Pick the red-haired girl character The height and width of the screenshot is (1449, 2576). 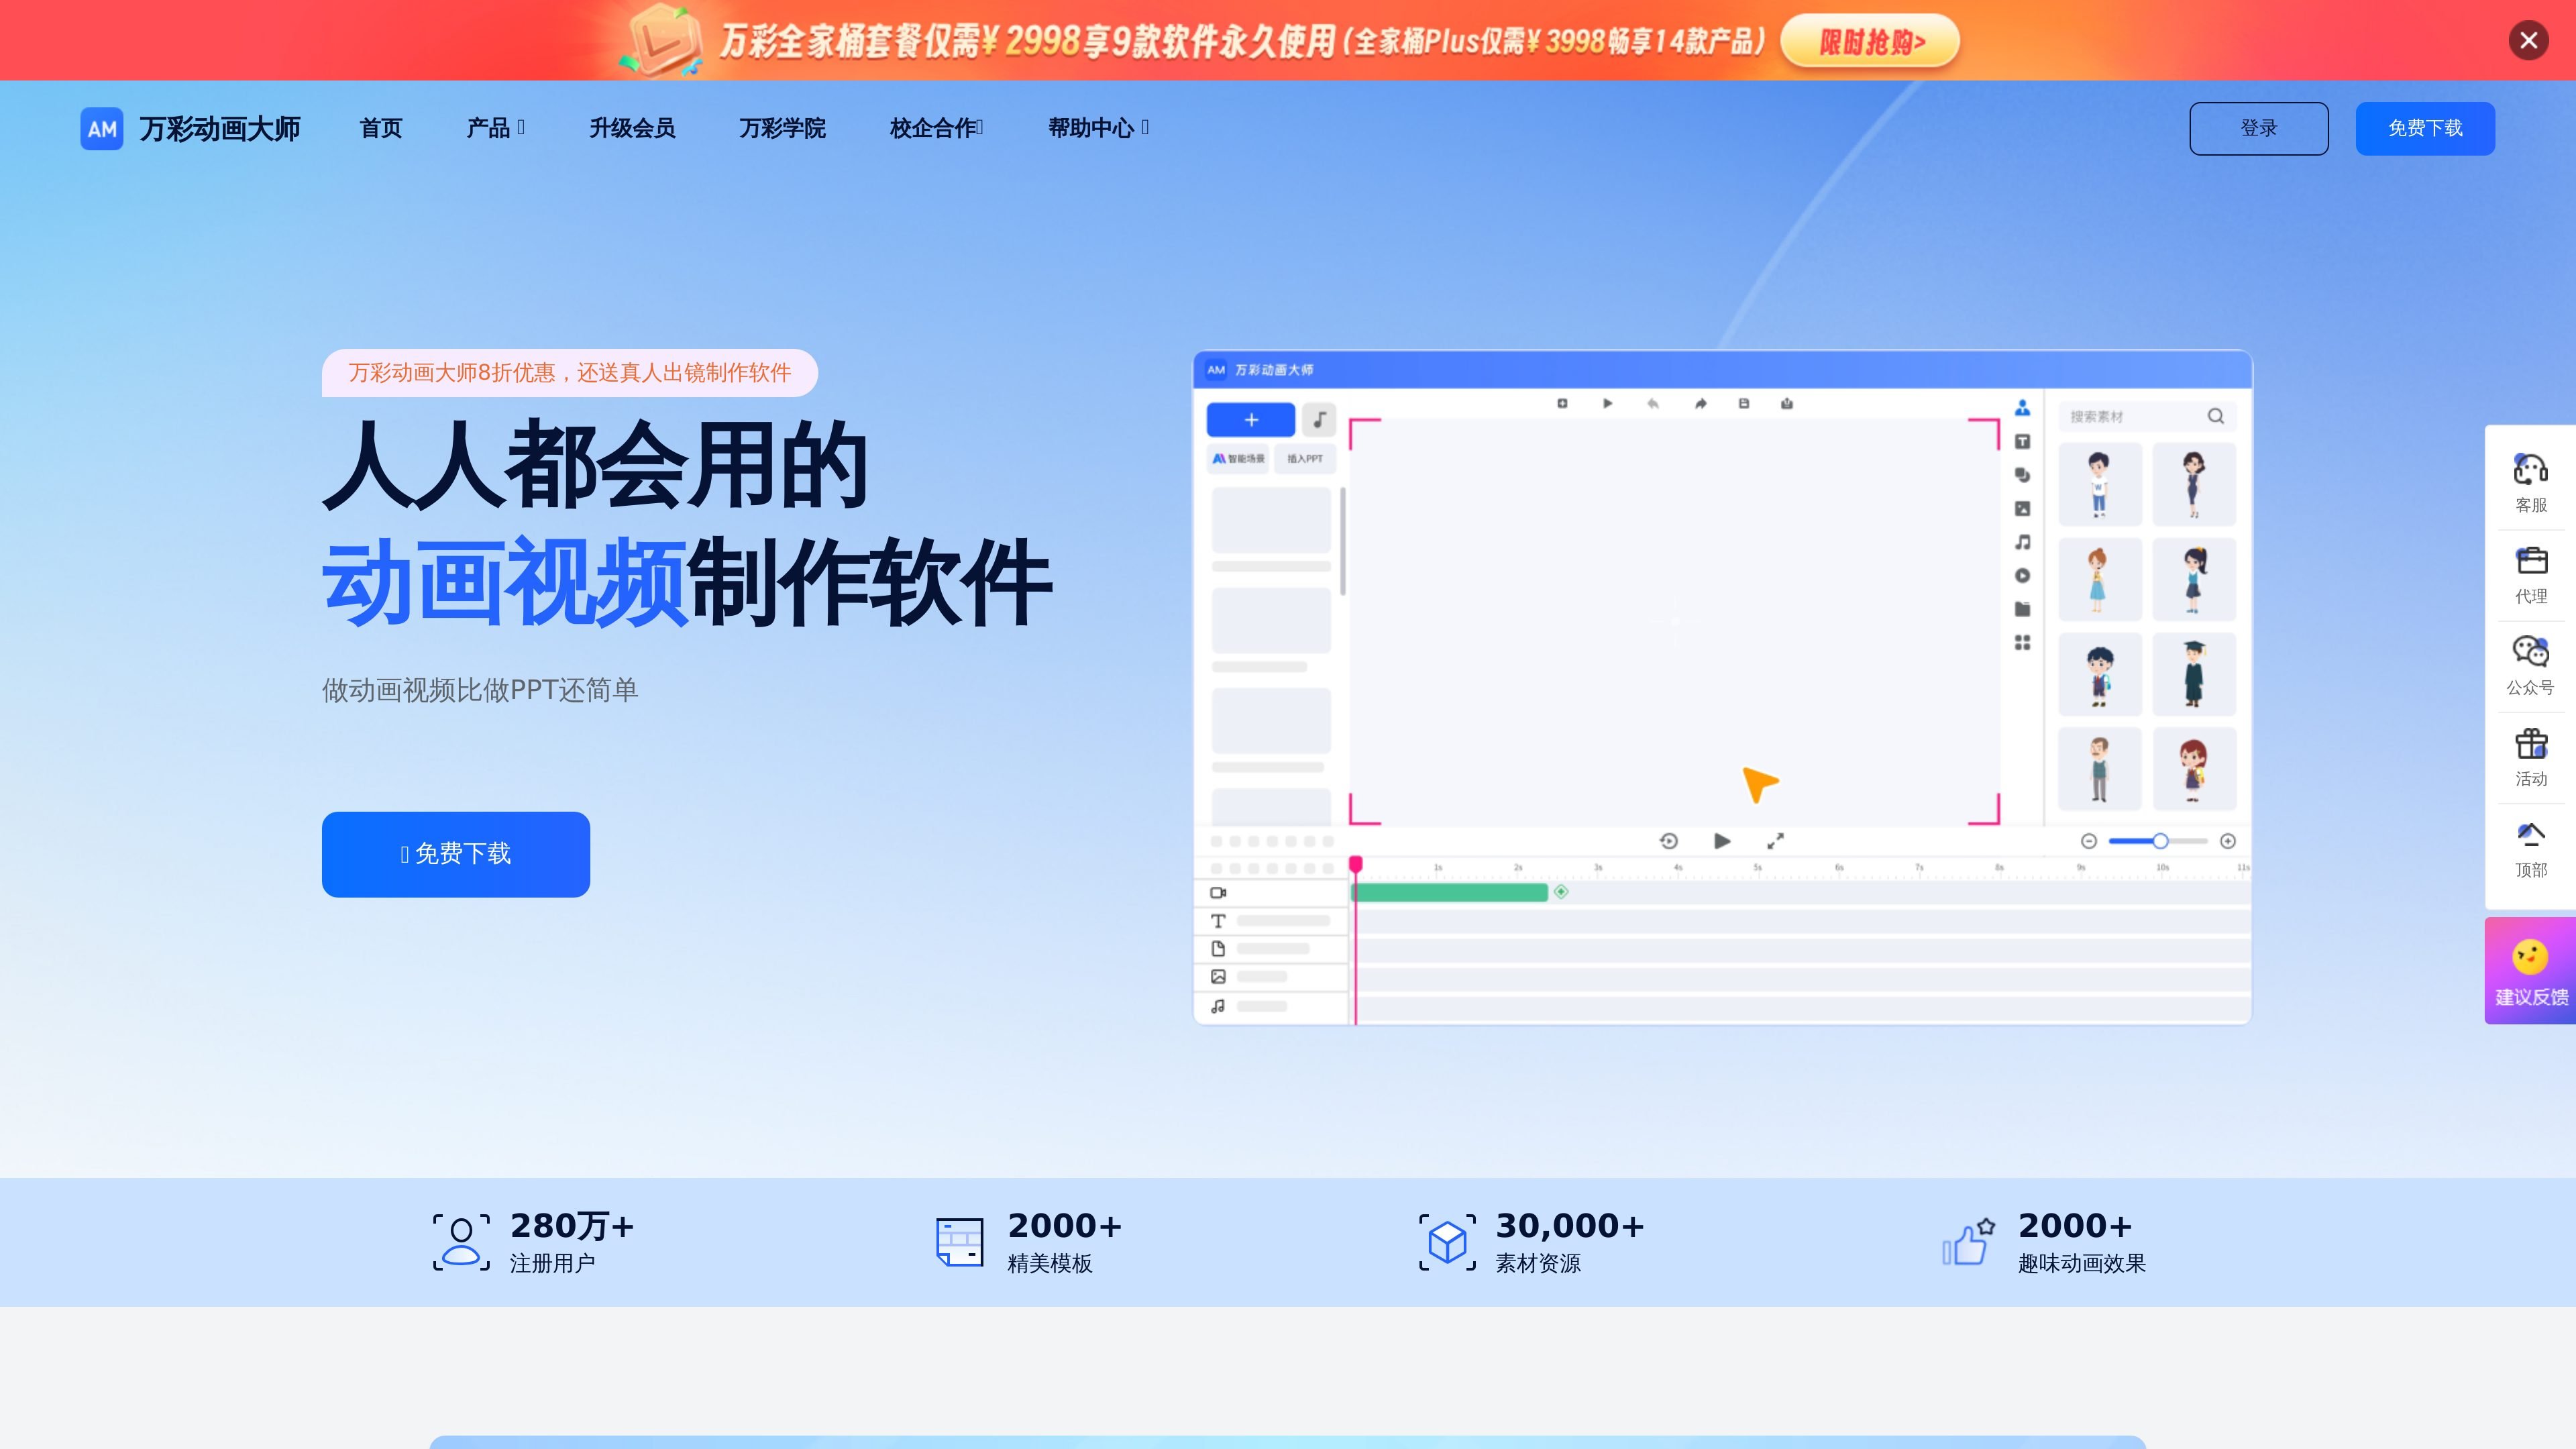coord(2194,769)
